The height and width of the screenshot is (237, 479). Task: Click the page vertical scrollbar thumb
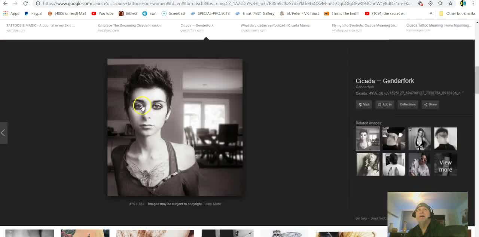[477, 80]
